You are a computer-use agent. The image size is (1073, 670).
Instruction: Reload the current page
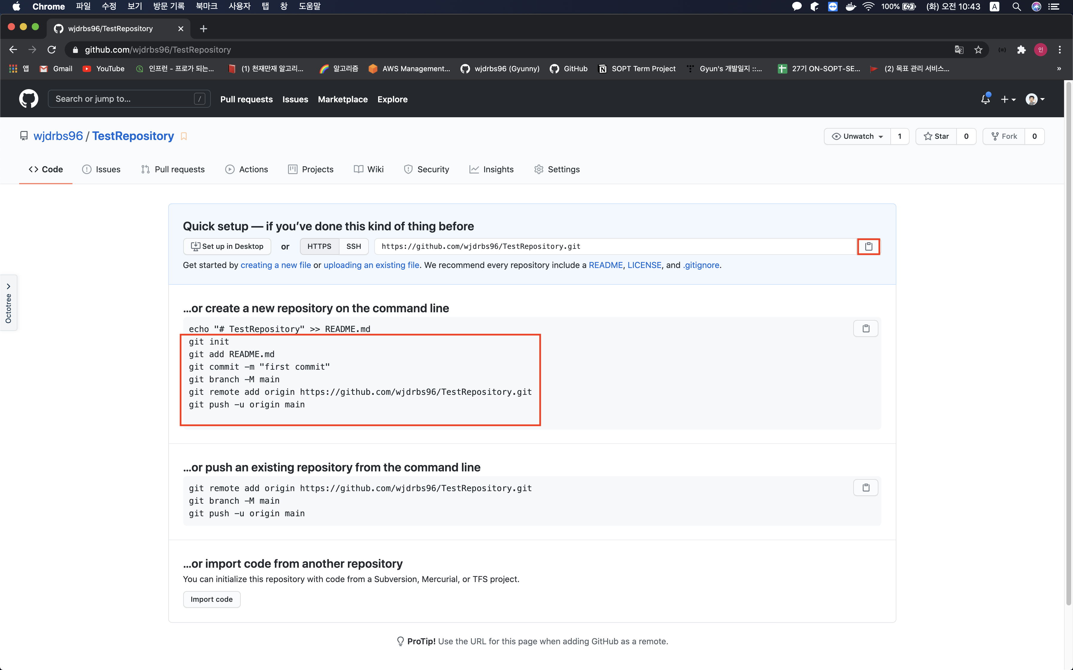[52, 50]
